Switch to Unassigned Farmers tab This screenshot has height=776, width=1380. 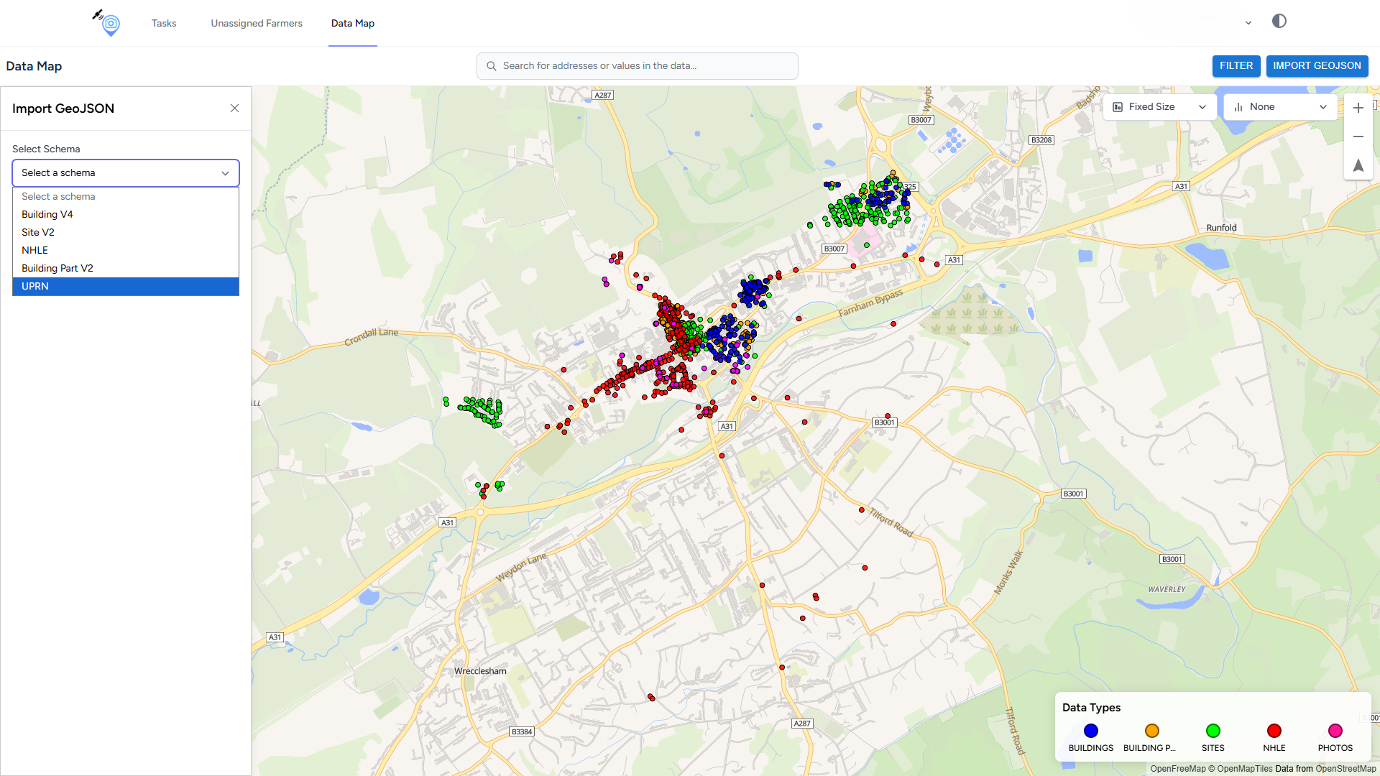[x=257, y=23]
